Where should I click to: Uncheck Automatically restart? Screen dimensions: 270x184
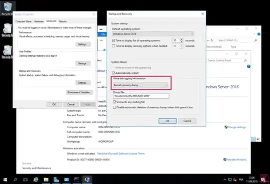click(113, 73)
